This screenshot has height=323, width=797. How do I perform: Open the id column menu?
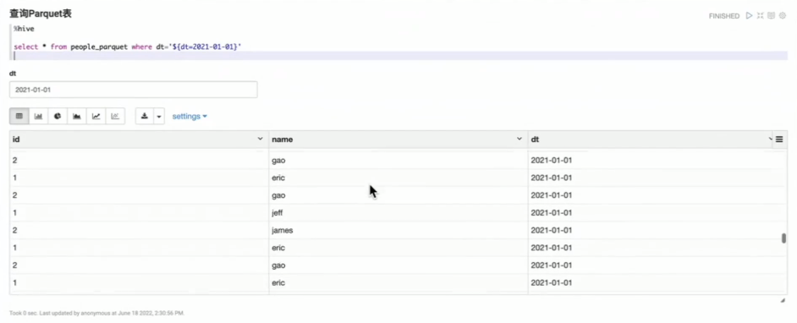click(x=261, y=139)
